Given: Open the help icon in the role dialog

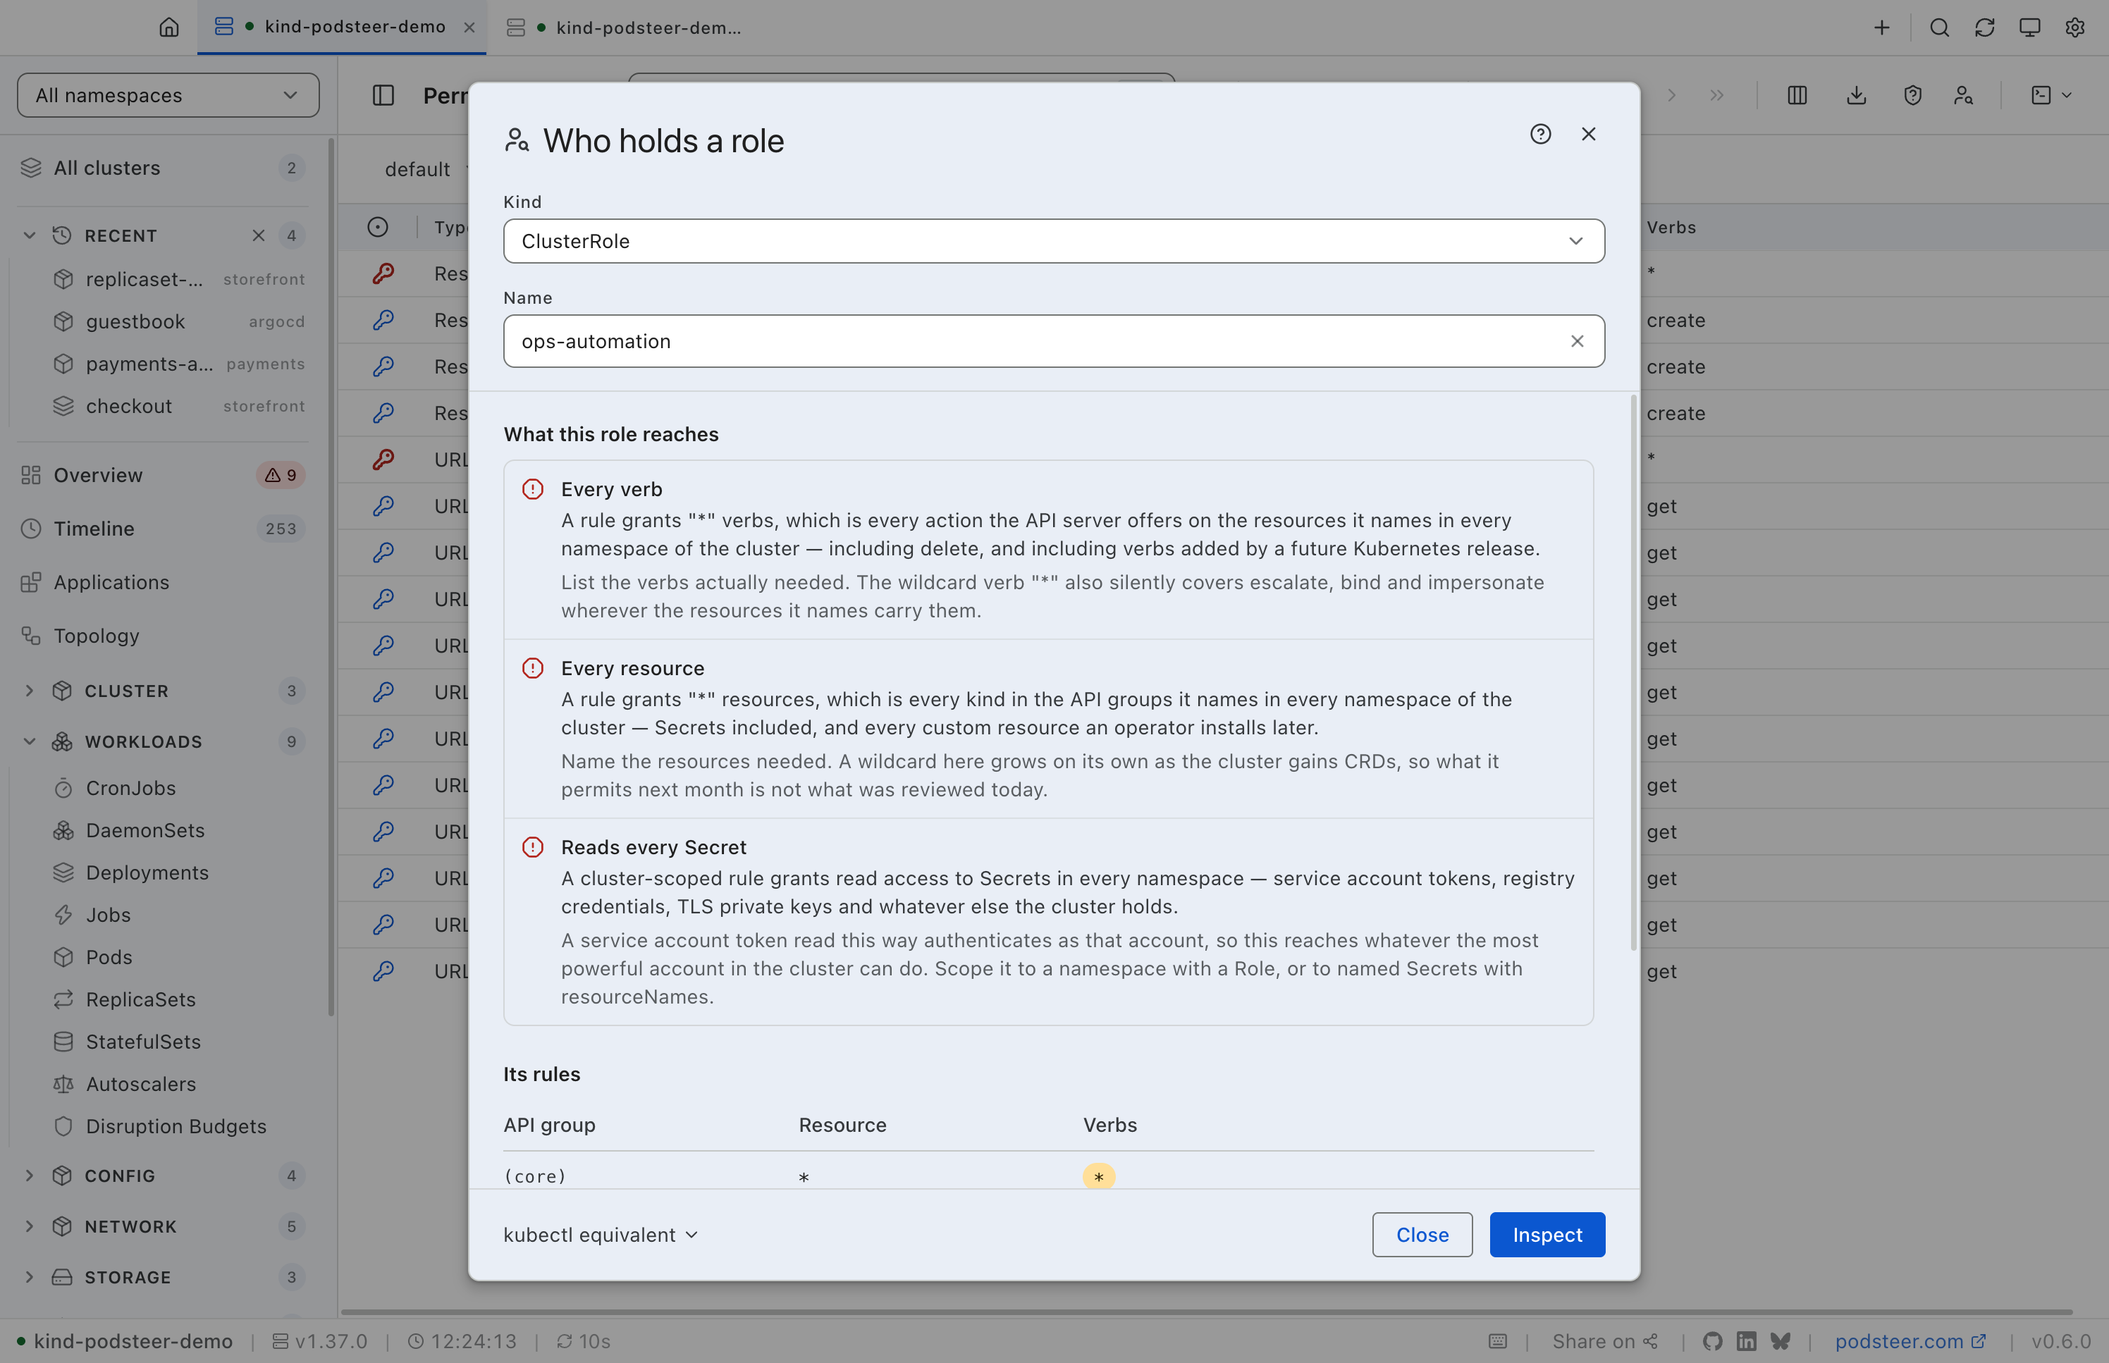Looking at the screenshot, I should [x=1540, y=134].
